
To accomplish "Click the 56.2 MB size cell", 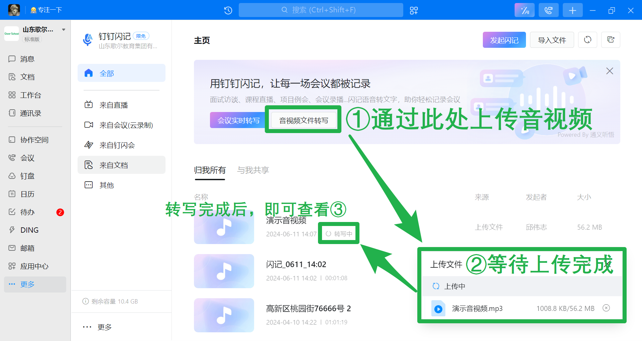I will pyautogui.click(x=590, y=227).
